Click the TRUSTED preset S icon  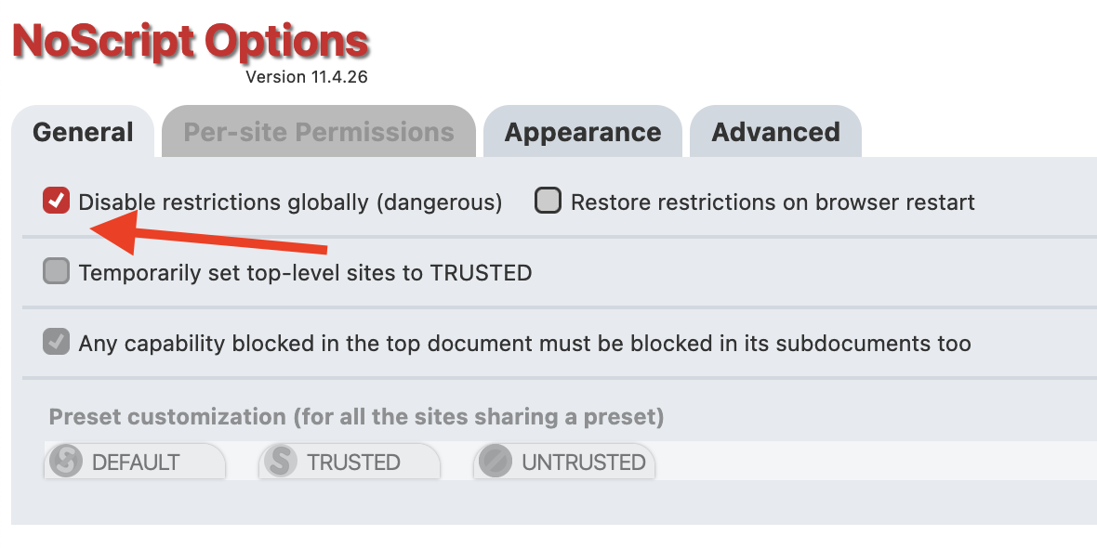click(x=281, y=462)
